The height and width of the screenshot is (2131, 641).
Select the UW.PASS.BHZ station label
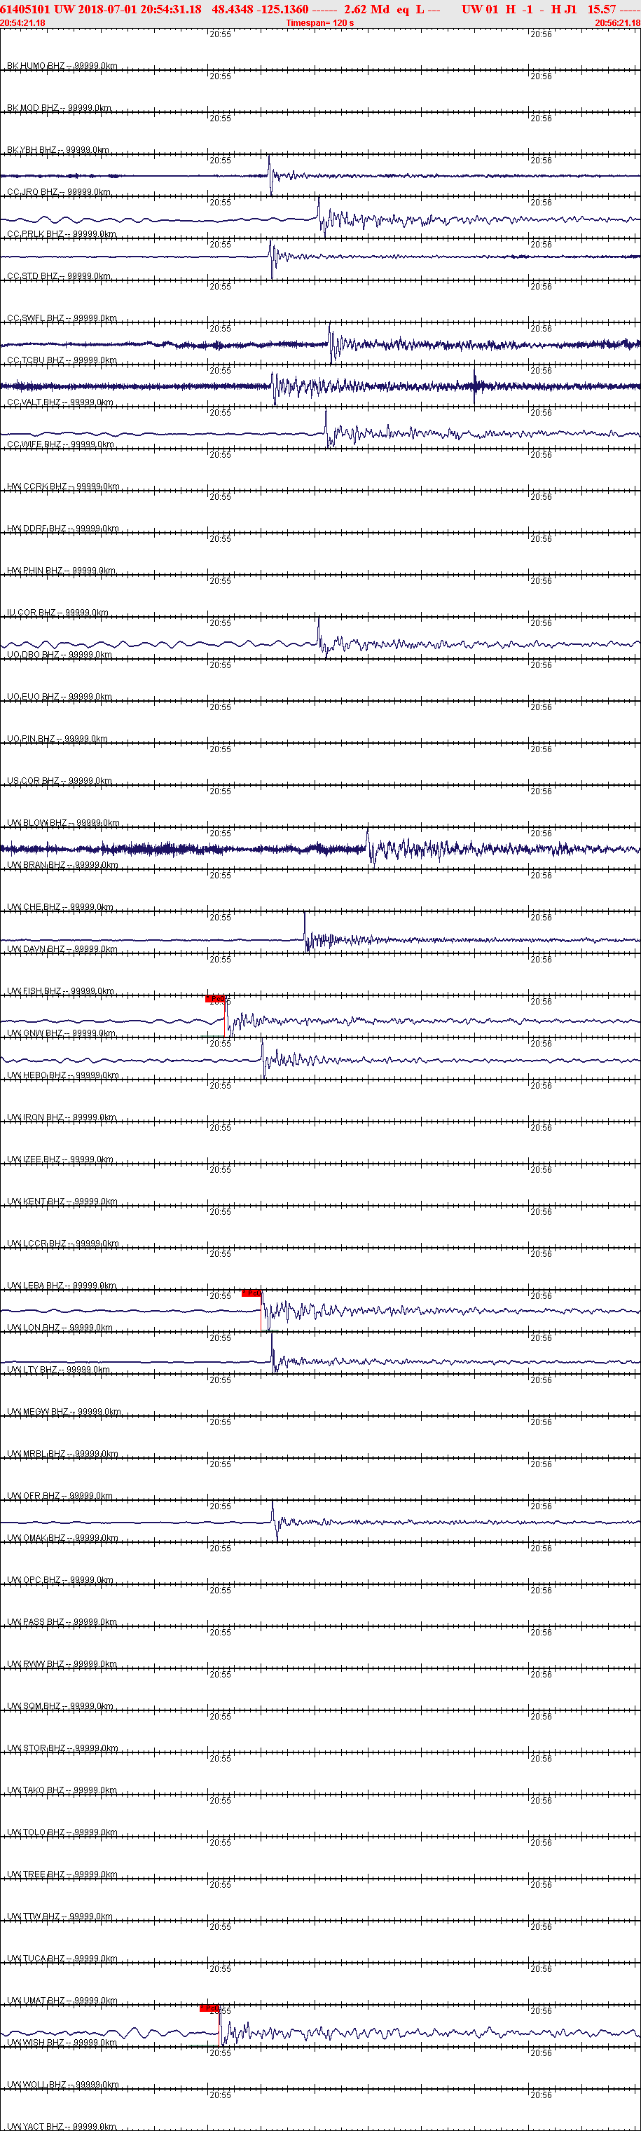62,1622
